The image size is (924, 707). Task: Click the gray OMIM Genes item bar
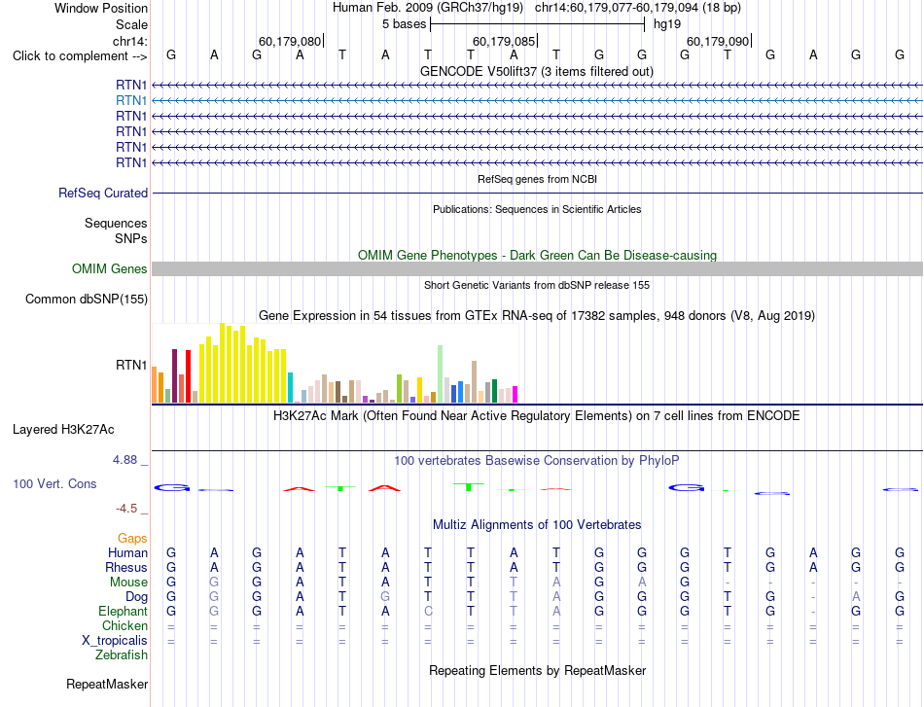pos(537,268)
